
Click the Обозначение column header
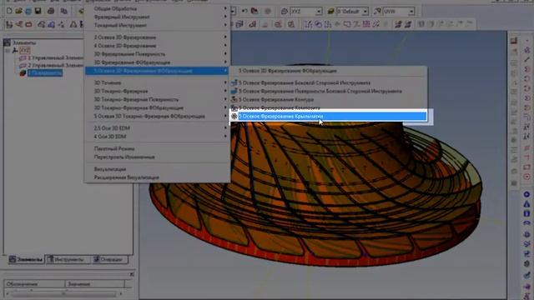click(34, 284)
